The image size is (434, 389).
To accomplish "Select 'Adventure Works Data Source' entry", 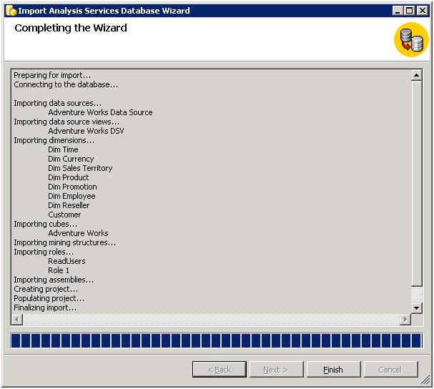I will pyautogui.click(x=100, y=112).
